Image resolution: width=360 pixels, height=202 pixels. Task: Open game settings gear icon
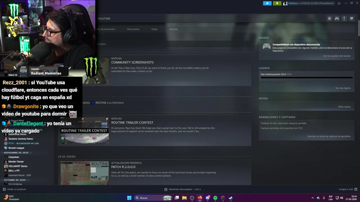(329, 19)
